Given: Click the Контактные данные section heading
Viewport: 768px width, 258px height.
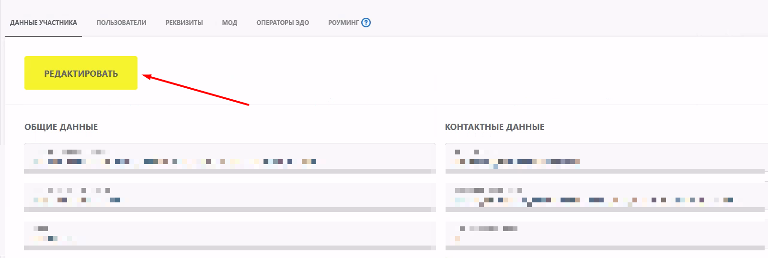Looking at the screenshot, I should pyautogui.click(x=494, y=127).
